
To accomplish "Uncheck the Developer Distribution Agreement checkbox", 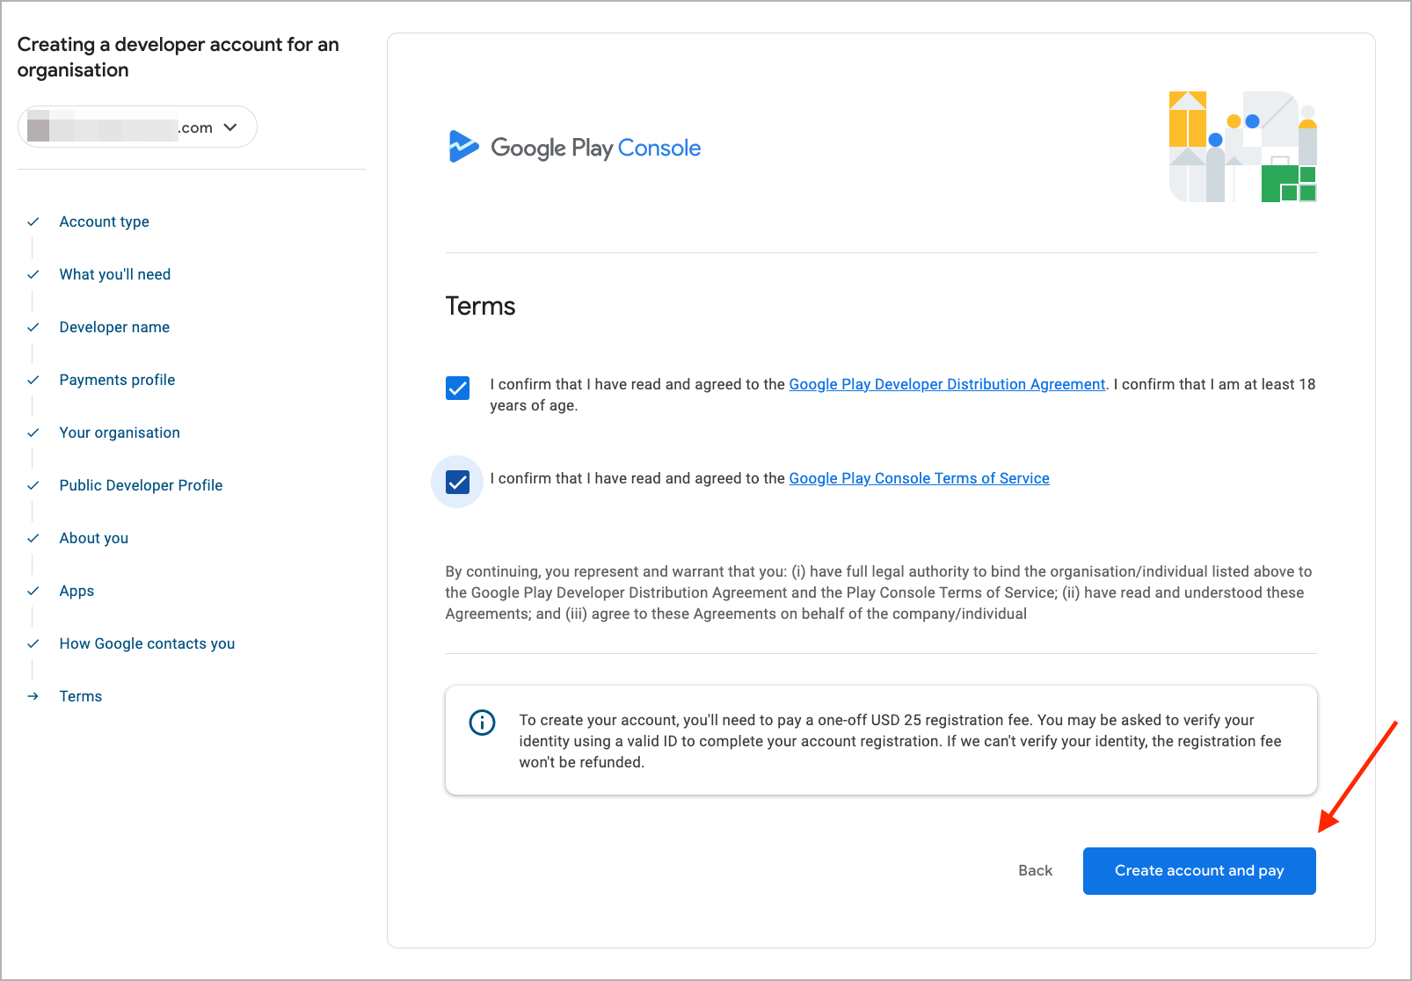I will click(x=457, y=388).
